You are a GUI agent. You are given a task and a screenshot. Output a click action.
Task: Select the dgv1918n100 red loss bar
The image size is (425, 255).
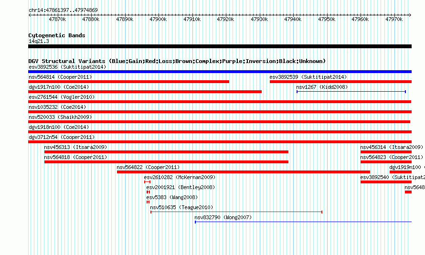tap(220, 132)
